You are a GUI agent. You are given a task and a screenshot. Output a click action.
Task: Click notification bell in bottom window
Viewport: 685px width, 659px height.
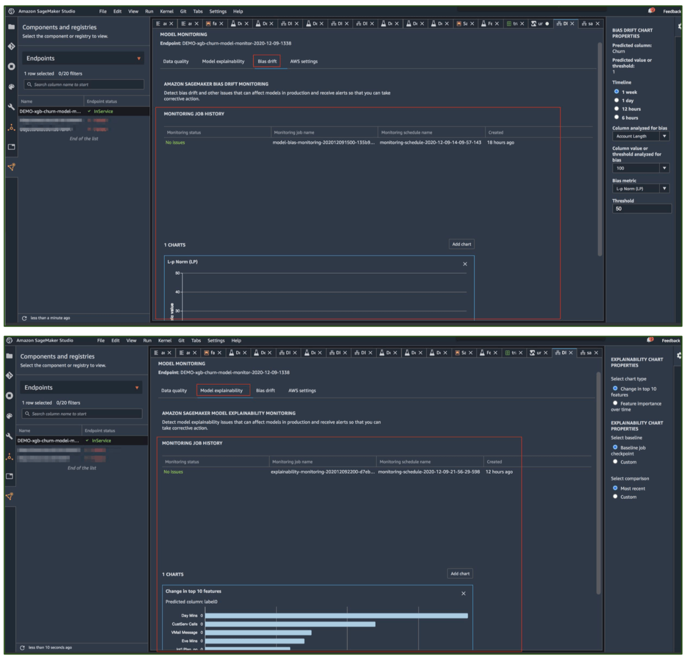click(x=650, y=340)
